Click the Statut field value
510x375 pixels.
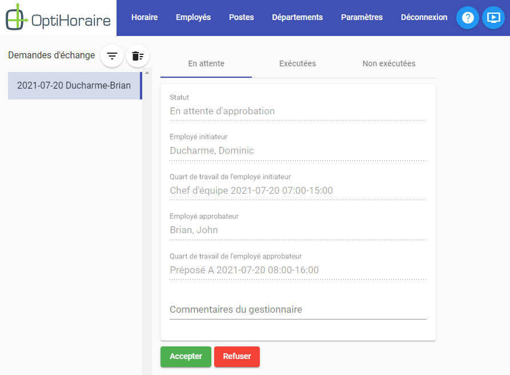[298, 111]
